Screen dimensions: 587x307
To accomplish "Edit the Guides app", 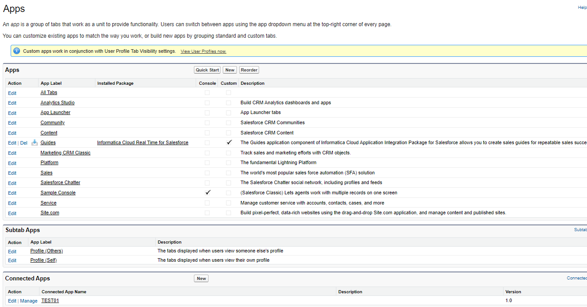I will pos(12,143).
